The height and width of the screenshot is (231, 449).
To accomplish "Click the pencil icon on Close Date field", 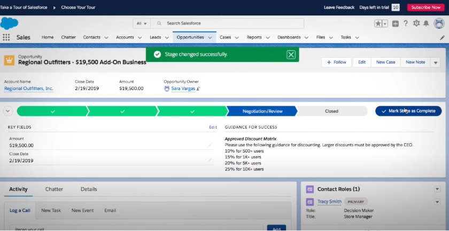I will tap(210, 161).
